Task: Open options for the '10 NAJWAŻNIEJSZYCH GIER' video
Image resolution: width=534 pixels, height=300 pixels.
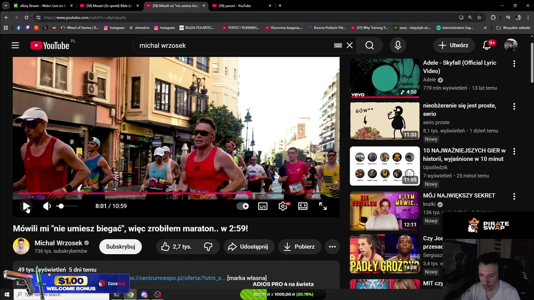Action: click(514, 151)
